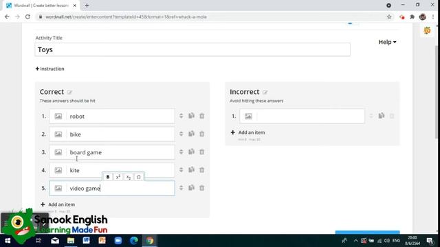Open the Chrome profile avatar
This screenshot has width=440, height=247.
422,16
